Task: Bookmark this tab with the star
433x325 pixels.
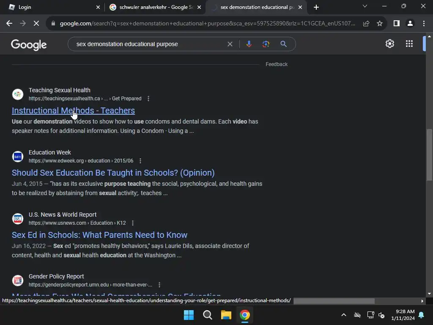Action: tap(380, 24)
